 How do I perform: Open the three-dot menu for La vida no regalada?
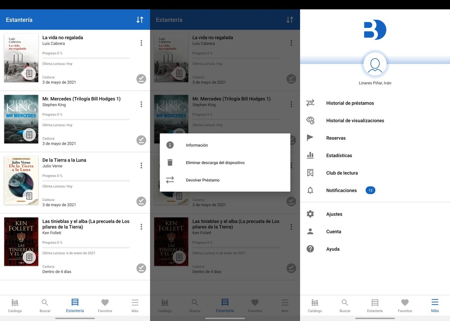(141, 43)
